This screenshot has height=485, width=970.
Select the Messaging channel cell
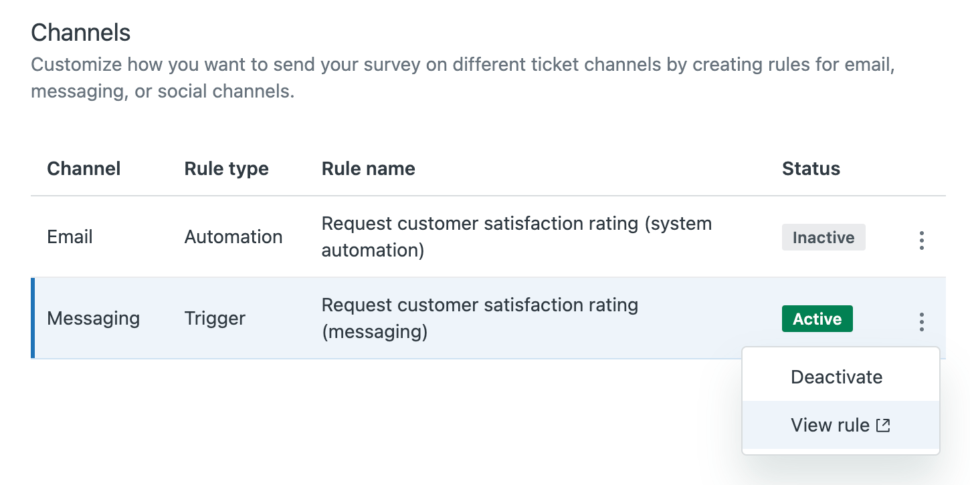click(x=93, y=319)
